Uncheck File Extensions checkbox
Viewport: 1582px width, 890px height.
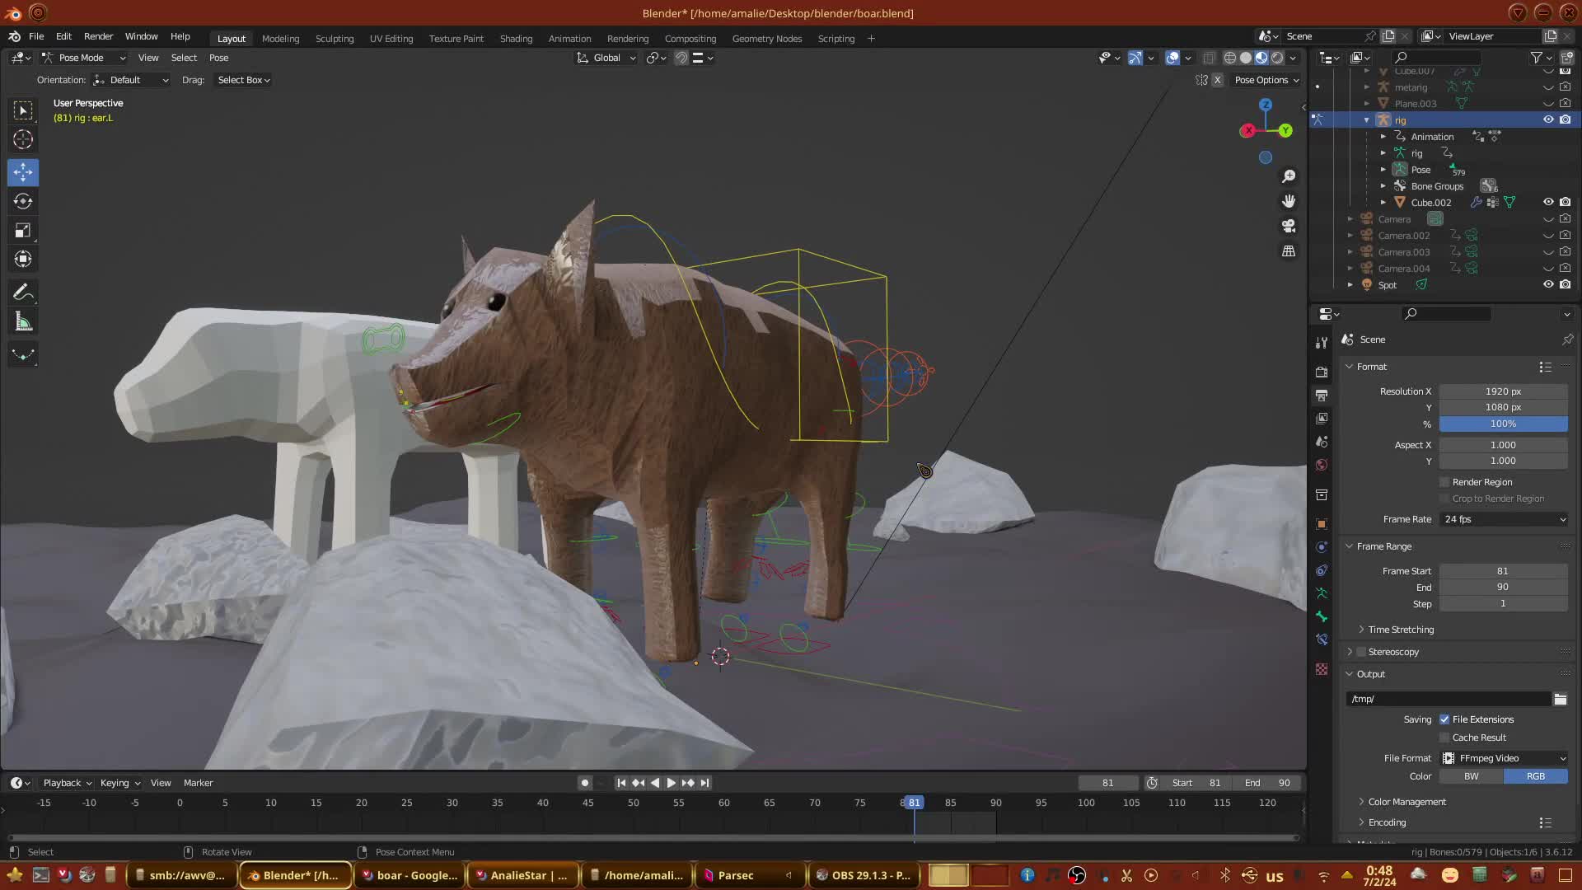1444,719
